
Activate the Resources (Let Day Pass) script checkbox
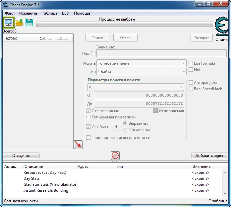click(8, 172)
